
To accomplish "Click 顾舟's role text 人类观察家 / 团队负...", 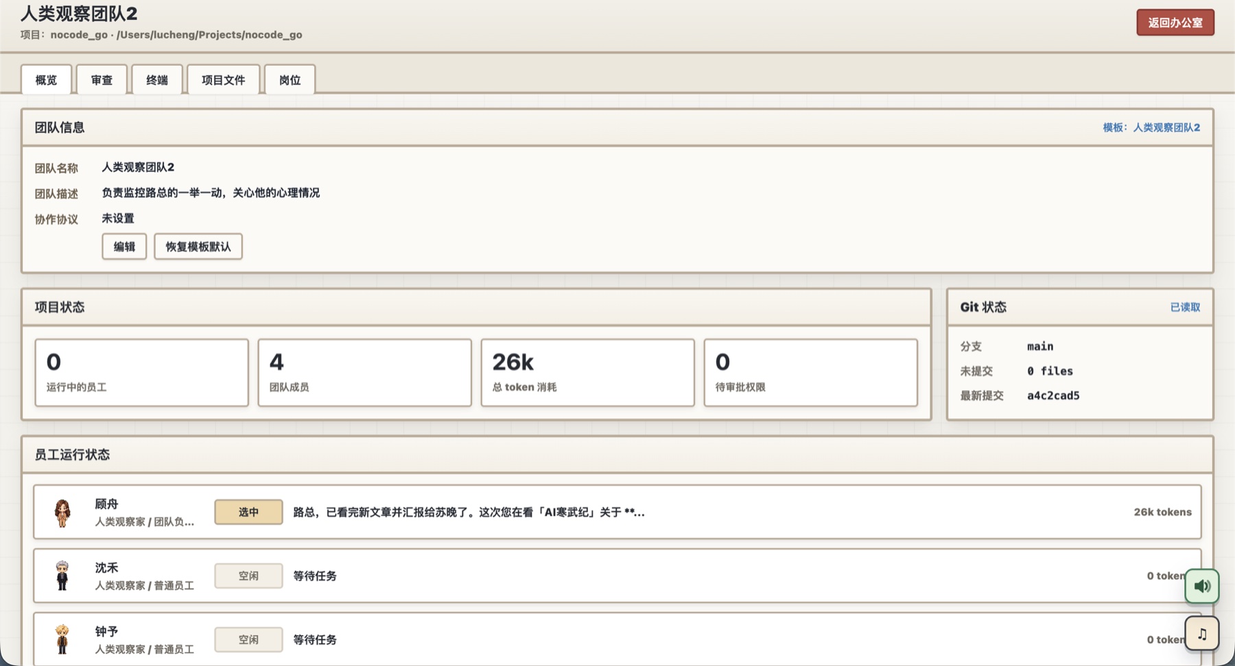I will tap(145, 522).
